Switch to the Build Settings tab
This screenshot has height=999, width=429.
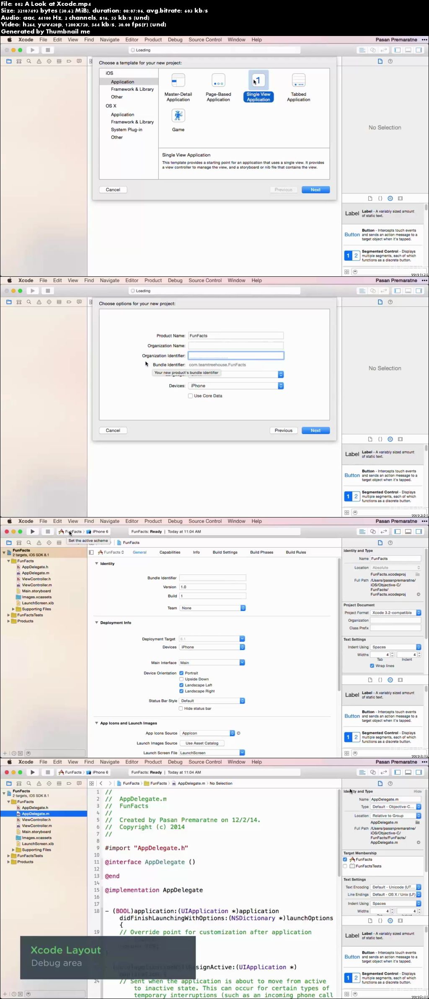point(225,552)
